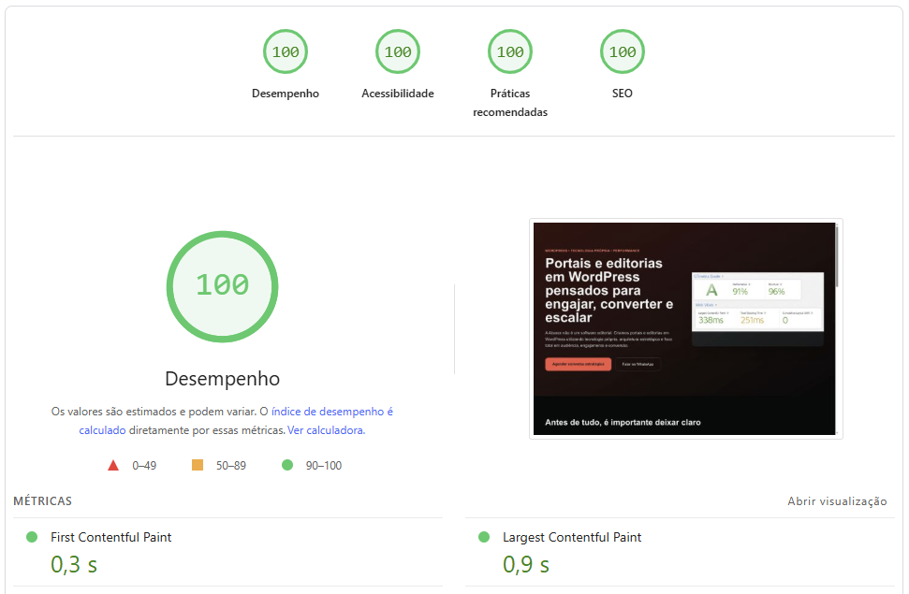The width and height of the screenshot is (909, 594).
Task: Click the red triangle 0–49 legend icon
Action: tap(113, 465)
